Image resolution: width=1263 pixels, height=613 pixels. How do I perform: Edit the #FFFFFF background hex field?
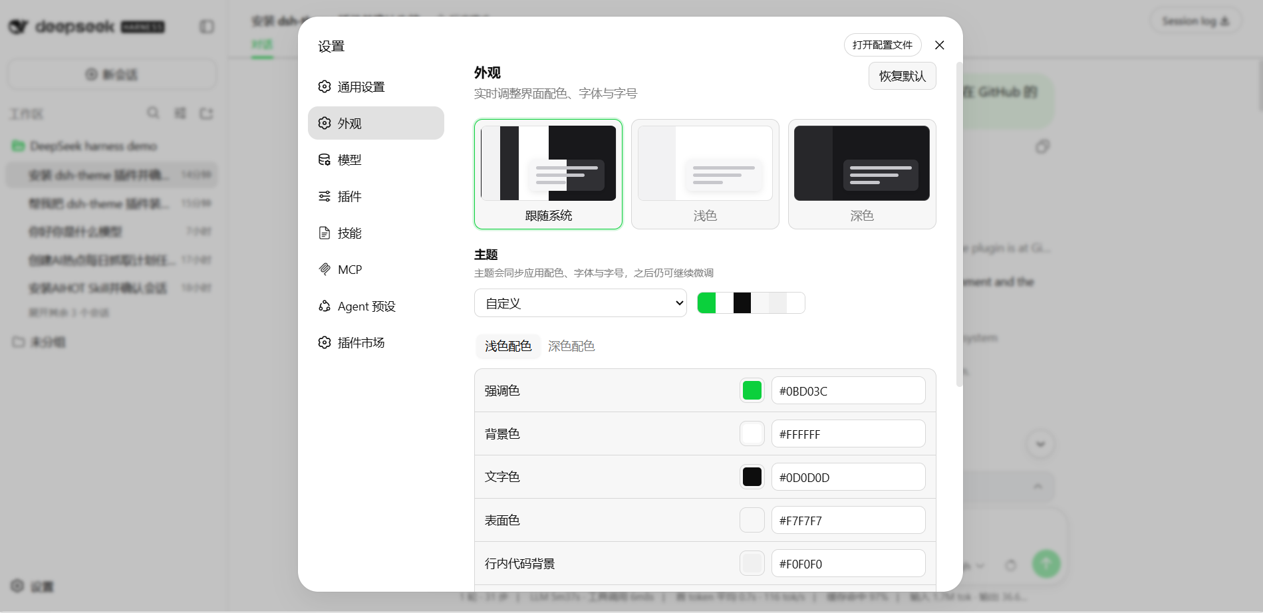pyautogui.click(x=848, y=433)
